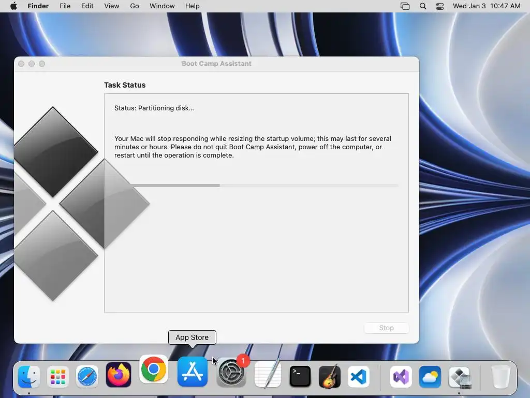Click the 'Status: Partitioning disk...' text

pyautogui.click(x=154, y=108)
